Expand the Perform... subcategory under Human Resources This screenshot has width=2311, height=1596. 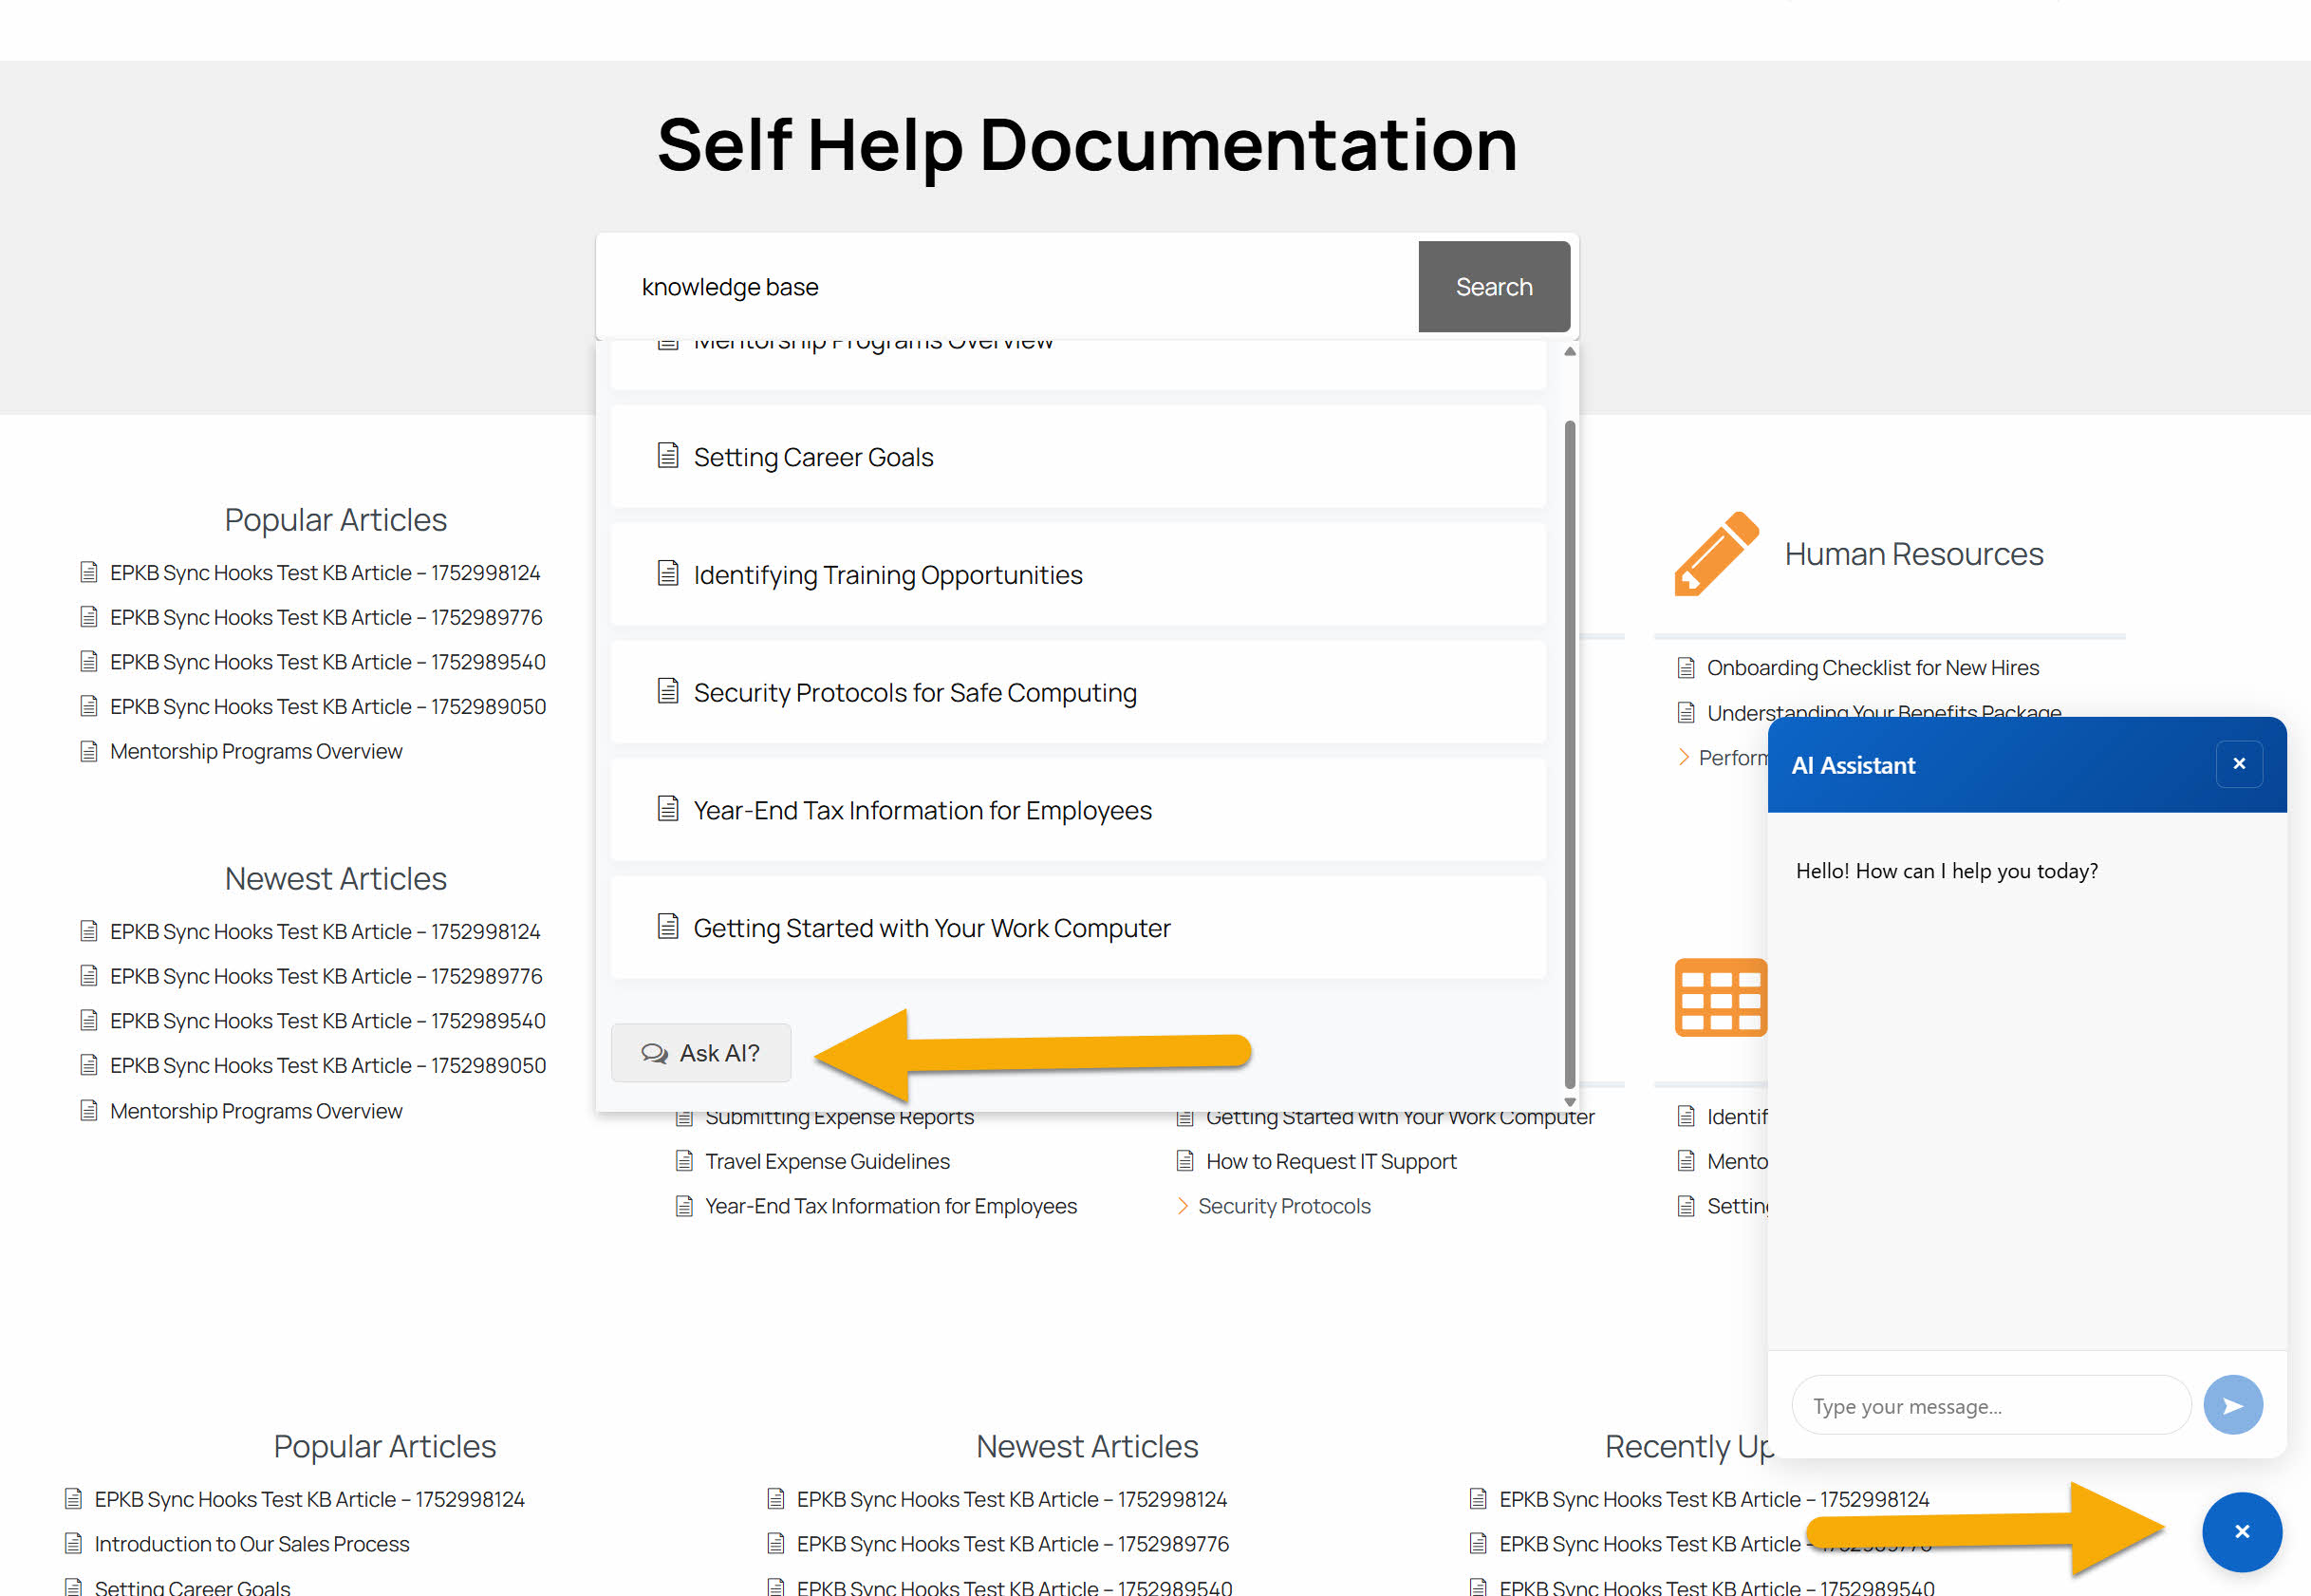[1684, 757]
